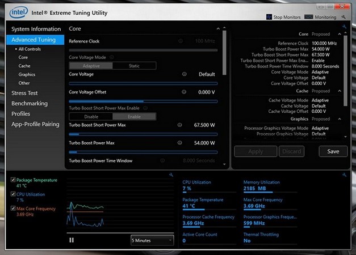This screenshot has width=356, height=255.
Task: Click the Intel logo icon
Action: pos(19,12)
